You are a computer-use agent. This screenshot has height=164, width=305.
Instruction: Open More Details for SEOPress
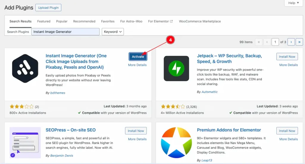pyautogui.click(x=137, y=139)
